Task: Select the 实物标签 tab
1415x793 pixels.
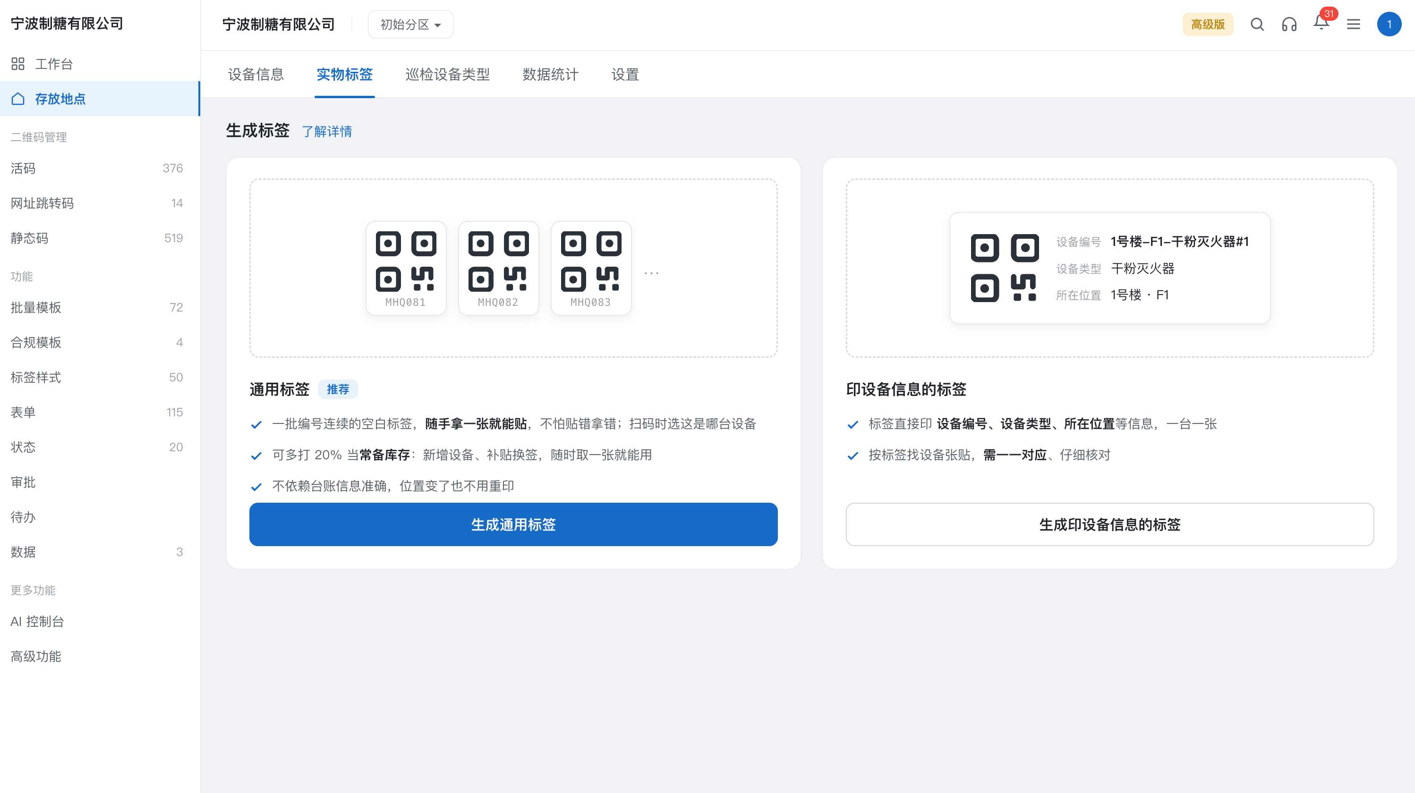Action: pos(344,74)
